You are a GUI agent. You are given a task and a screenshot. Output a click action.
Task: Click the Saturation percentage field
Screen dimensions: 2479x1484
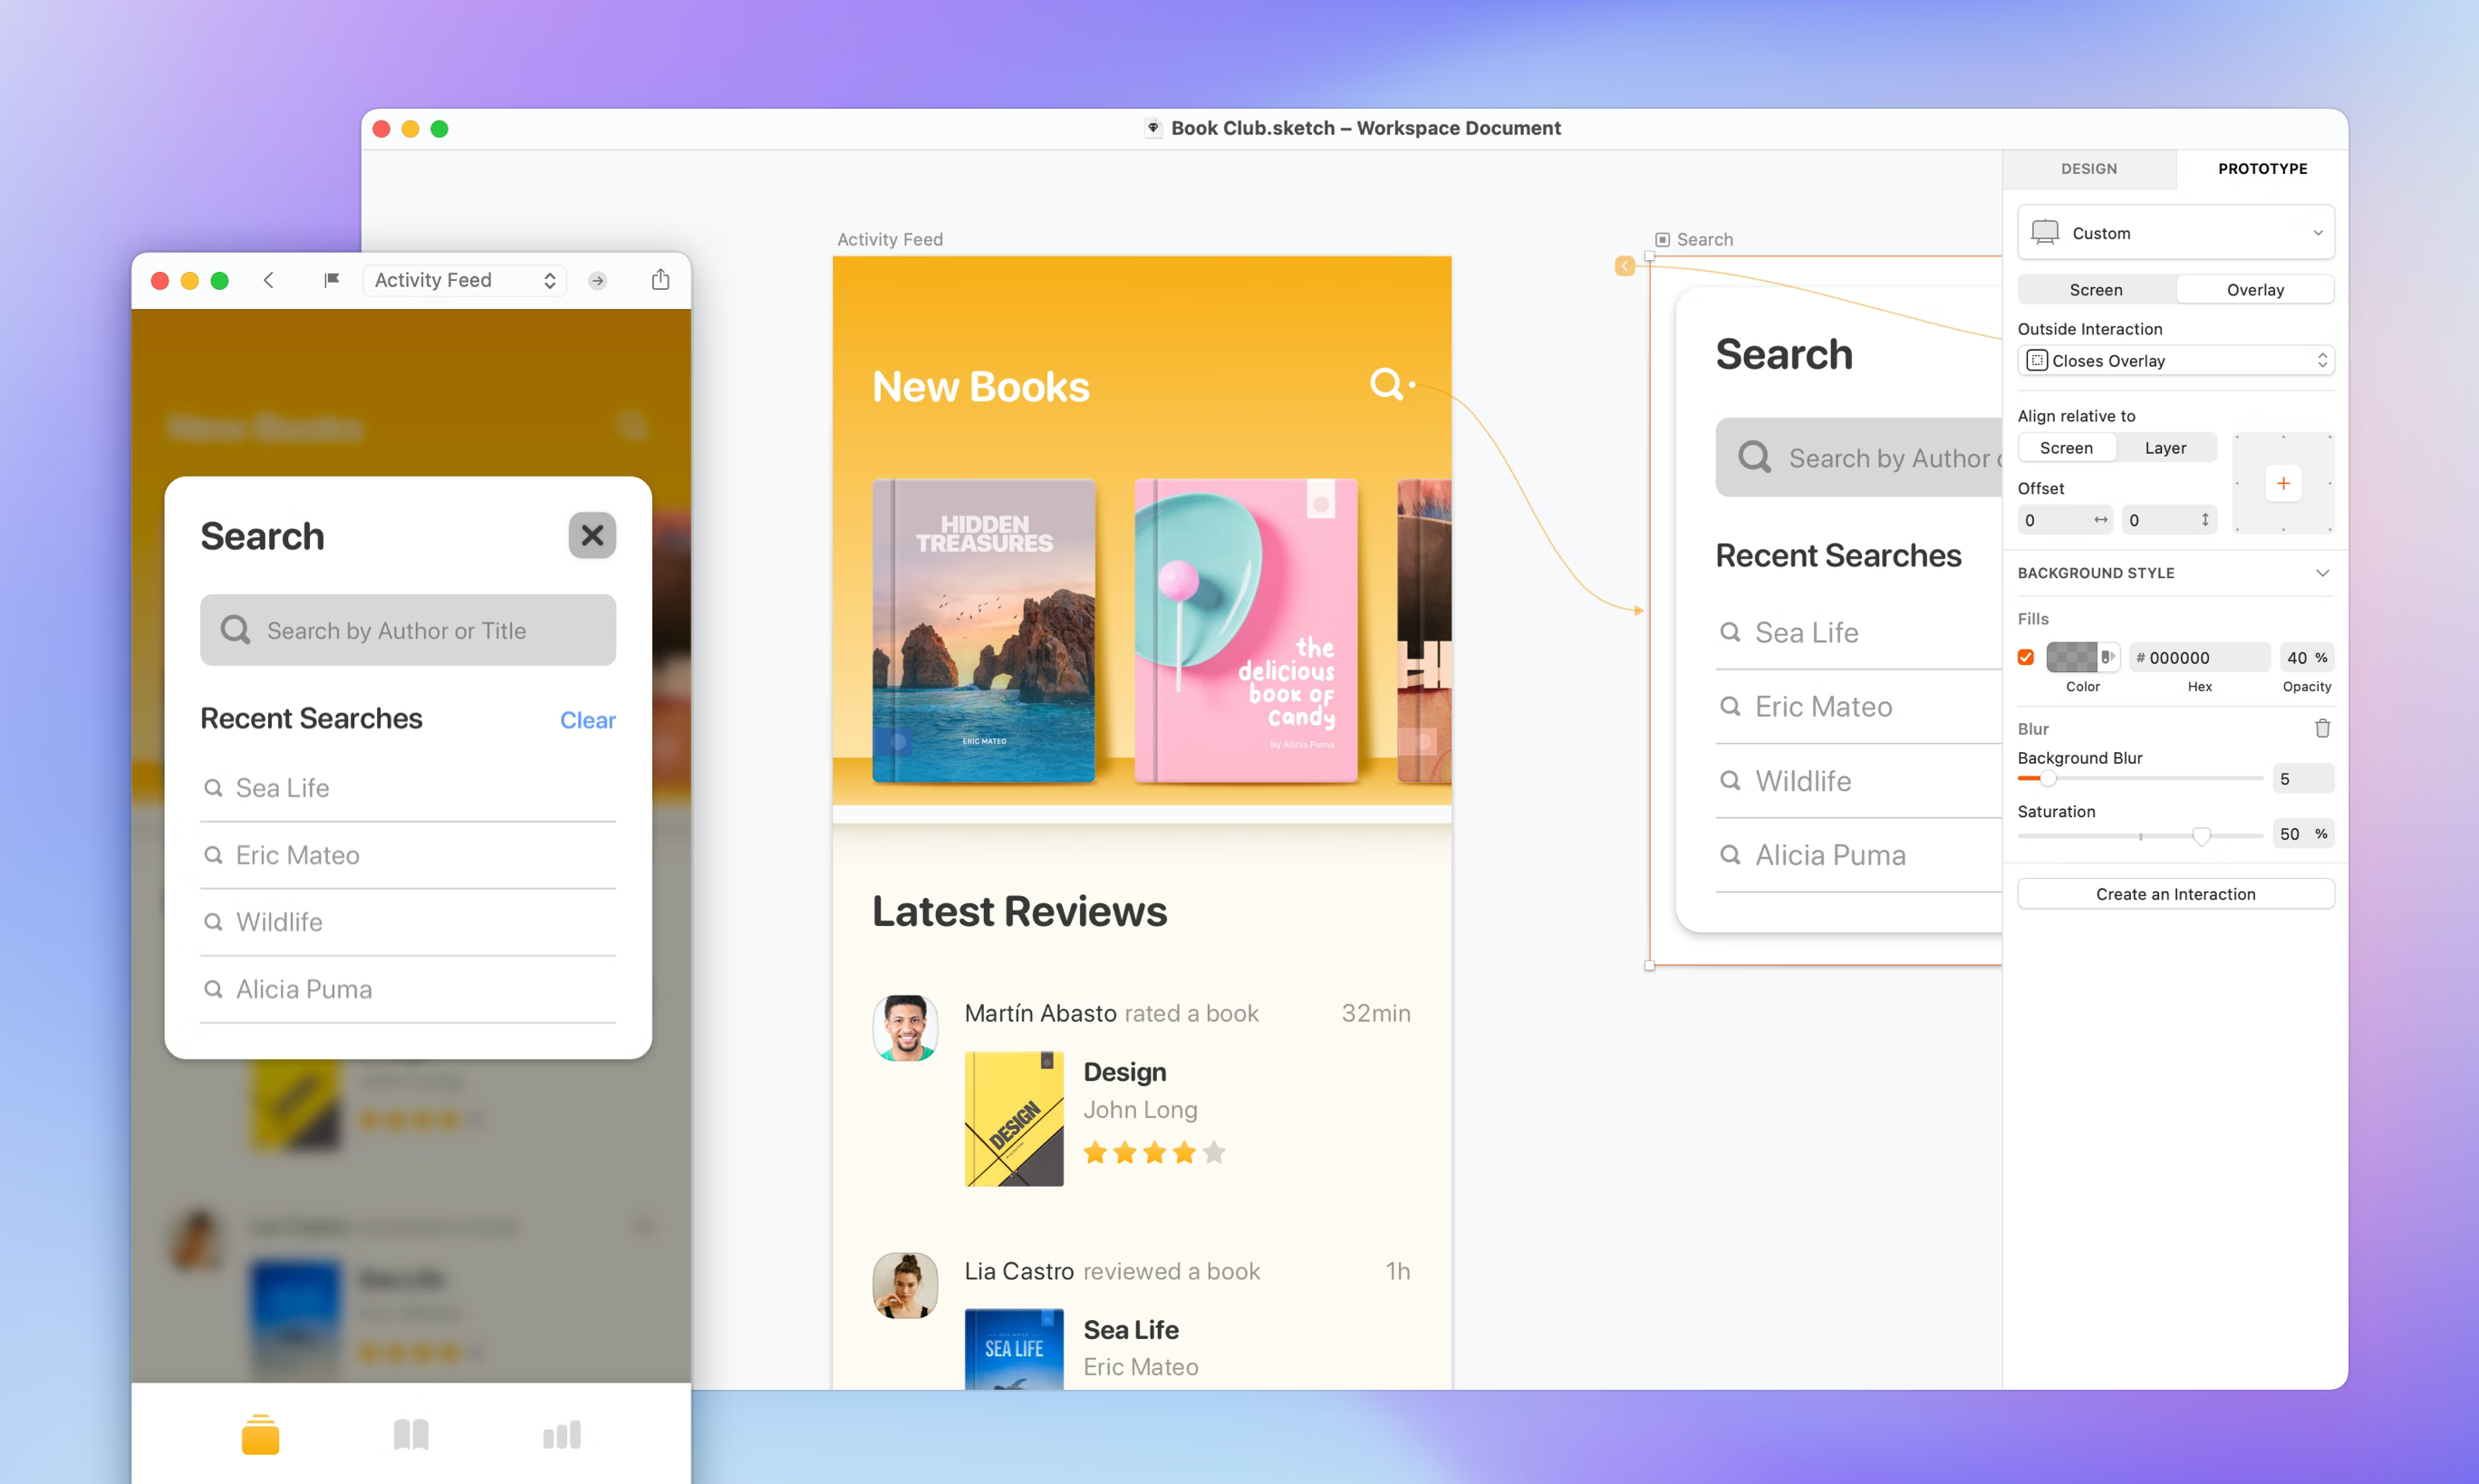[x=2303, y=833]
